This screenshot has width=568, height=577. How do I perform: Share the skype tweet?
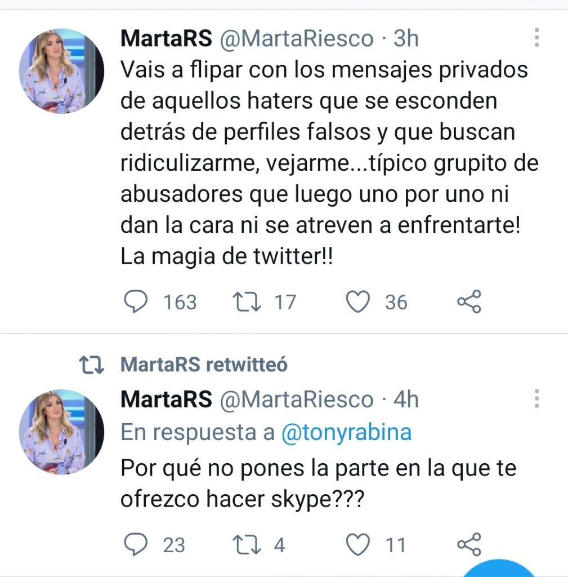tap(469, 545)
